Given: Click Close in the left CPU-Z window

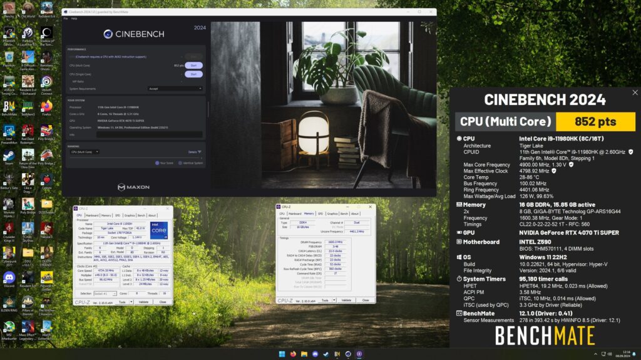Looking at the screenshot, I should pyautogui.click(x=163, y=302).
